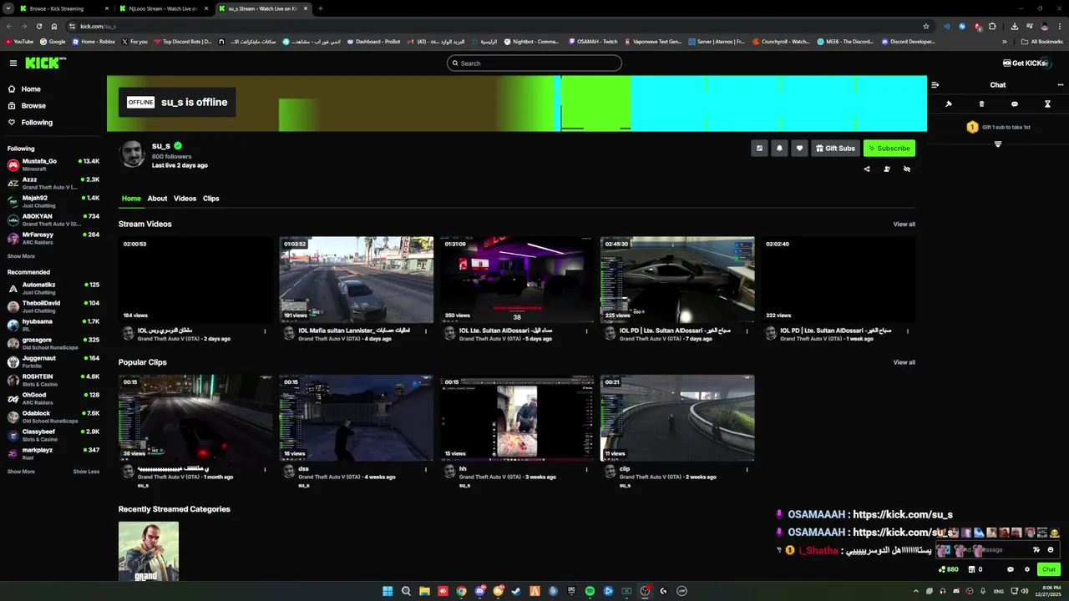Image resolution: width=1069 pixels, height=601 pixels.
Task: Select the channel Home tab
Action: click(131, 199)
